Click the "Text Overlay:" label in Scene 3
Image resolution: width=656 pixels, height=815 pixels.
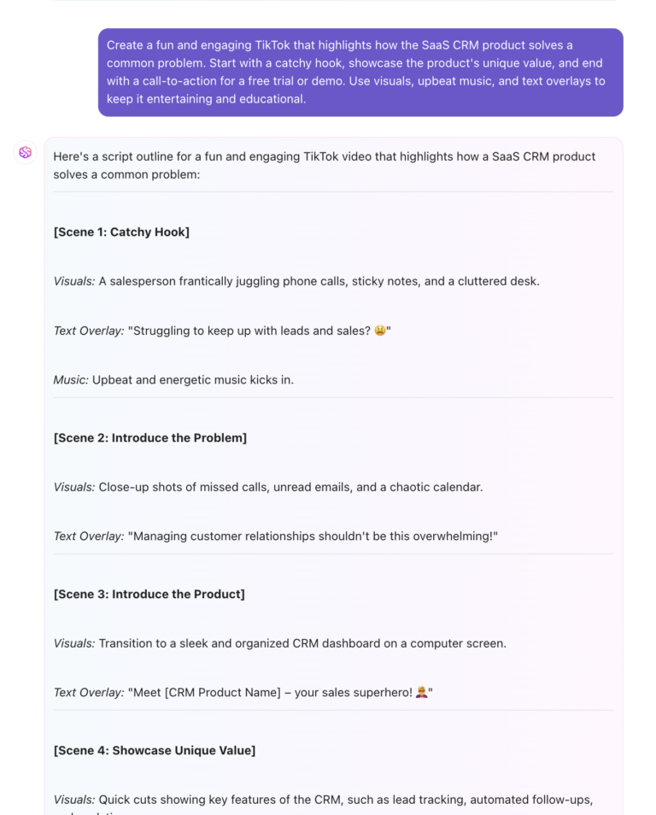click(x=89, y=693)
